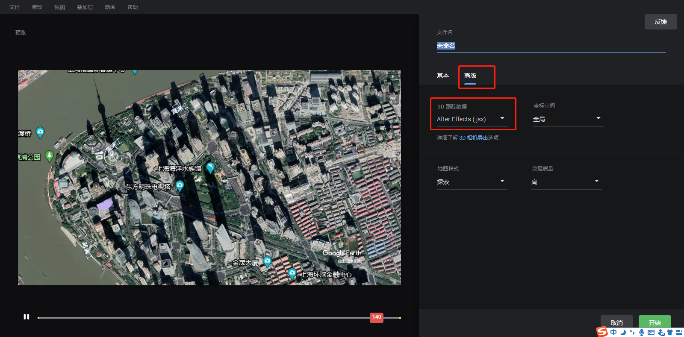This screenshot has width=684, height=337.
Task: Expand the After Effects (.jsx) dropdown
Action: click(472, 119)
